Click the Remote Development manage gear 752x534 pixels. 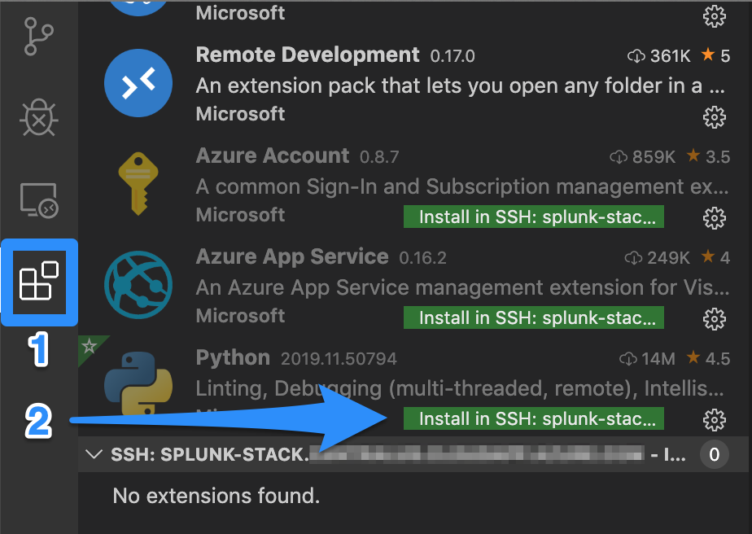point(714,117)
